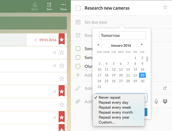This screenshot has height=131, width=172.
Task: Select Never repeat option
Action: point(119,97)
